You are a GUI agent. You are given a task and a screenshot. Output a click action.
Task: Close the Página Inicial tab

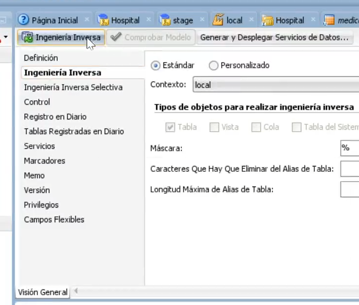87,20
